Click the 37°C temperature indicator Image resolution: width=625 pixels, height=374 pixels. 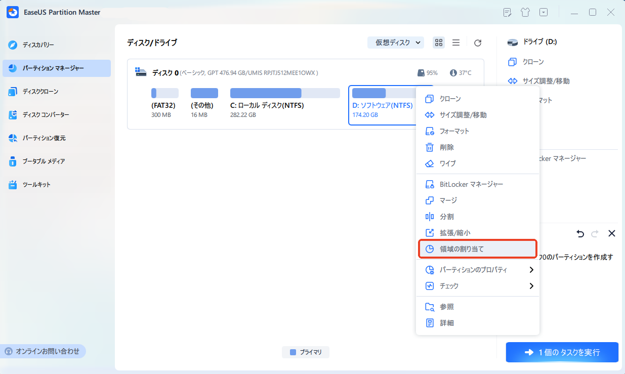click(460, 73)
